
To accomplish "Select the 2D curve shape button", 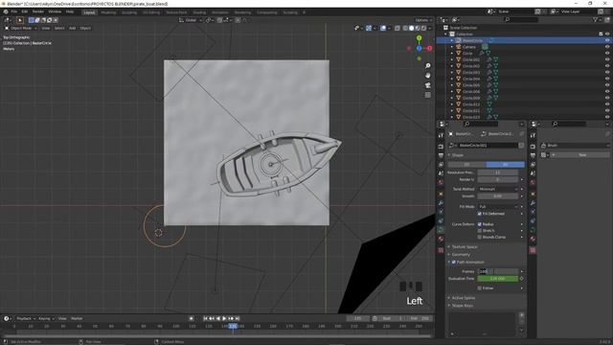I will tap(466, 164).
